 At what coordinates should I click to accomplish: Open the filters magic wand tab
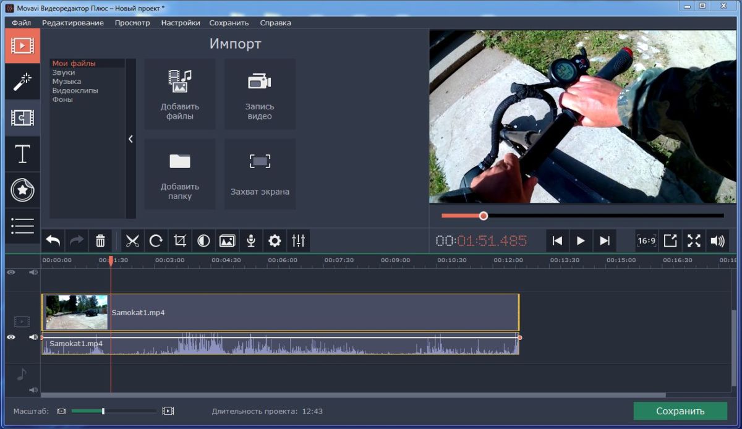click(22, 82)
